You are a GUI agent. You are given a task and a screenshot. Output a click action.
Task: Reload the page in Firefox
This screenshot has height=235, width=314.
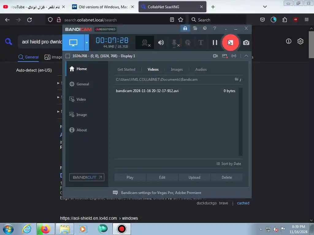(29, 20)
